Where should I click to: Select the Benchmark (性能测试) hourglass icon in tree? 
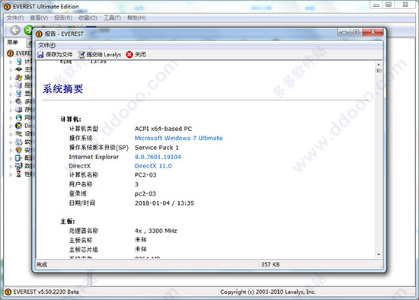pos(19,174)
